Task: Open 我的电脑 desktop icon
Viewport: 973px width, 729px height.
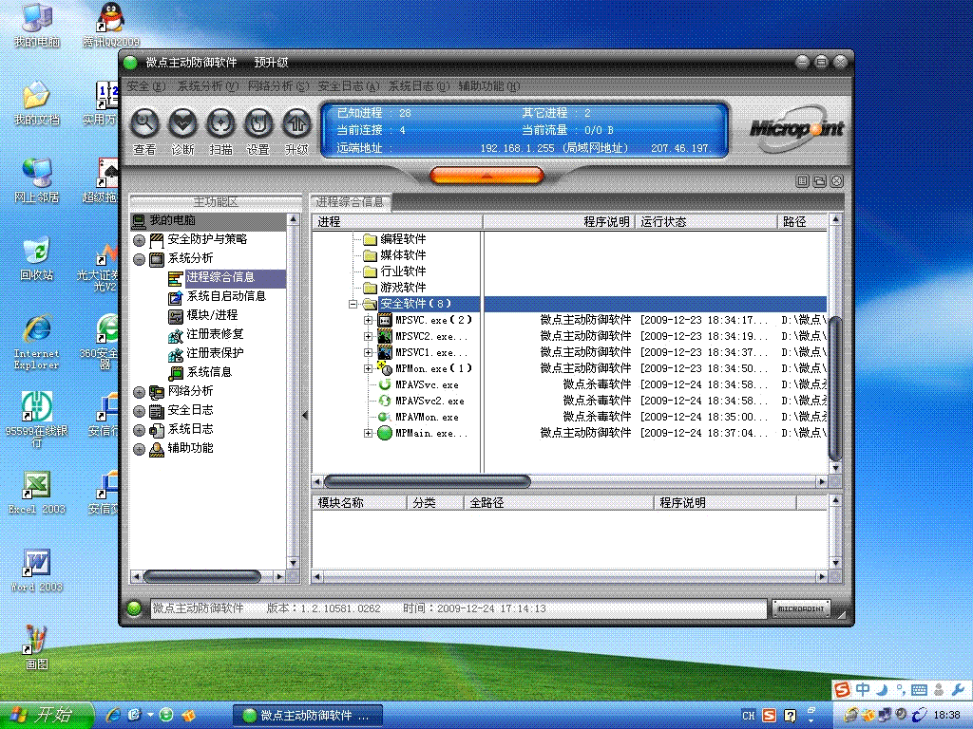Action: coord(37,26)
